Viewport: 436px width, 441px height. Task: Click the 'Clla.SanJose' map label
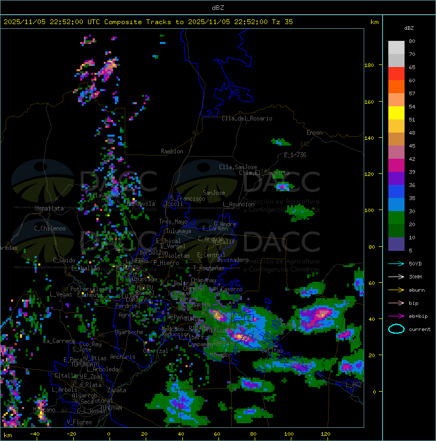click(238, 167)
